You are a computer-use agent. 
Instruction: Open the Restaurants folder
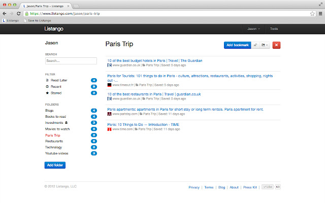(x=54, y=141)
